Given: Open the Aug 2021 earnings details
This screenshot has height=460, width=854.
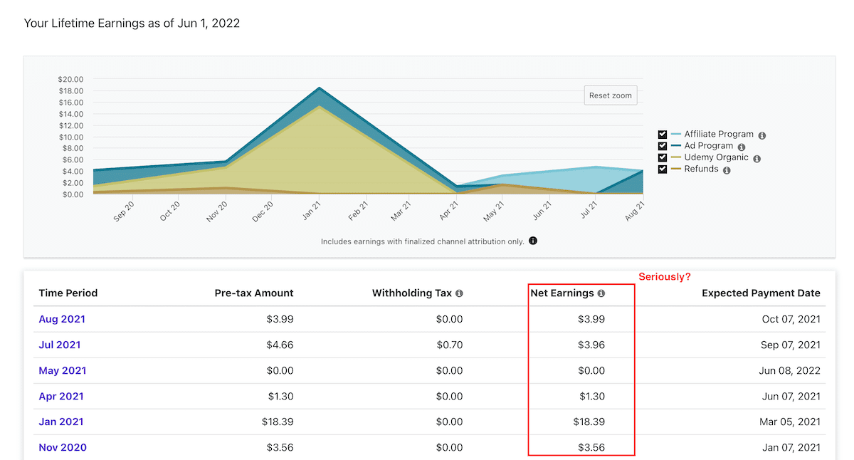Looking at the screenshot, I should click(x=61, y=319).
